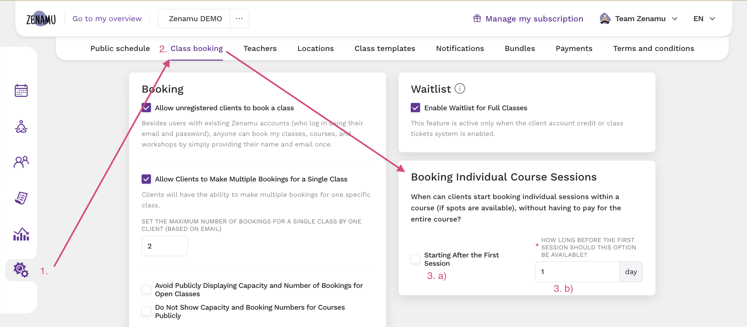Image resolution: width=747 pixels, height=327 pixels.
Task: Check Avoid Publicly Displaying Capacity for Open Classes
Action: [146, 289]
